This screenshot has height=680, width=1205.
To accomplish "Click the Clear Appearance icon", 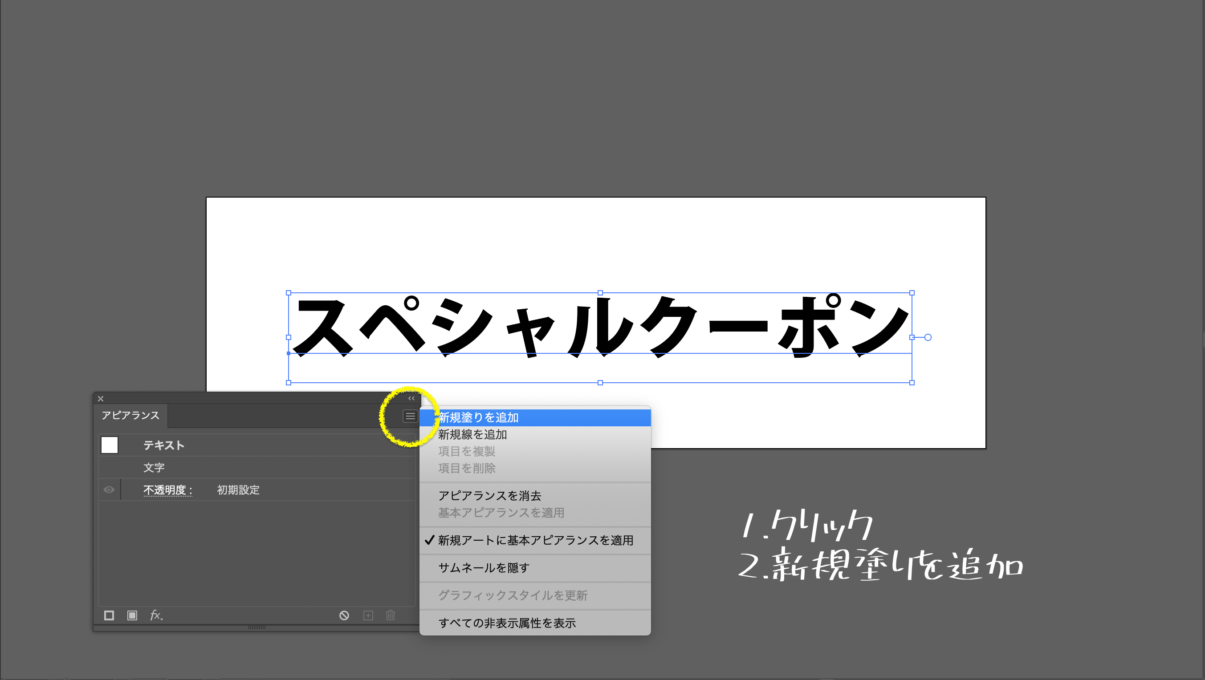I will [x=344, y=615].
